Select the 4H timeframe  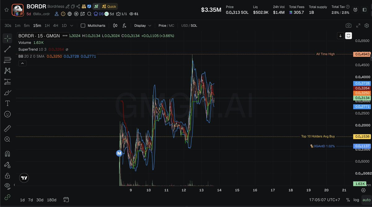55,25
